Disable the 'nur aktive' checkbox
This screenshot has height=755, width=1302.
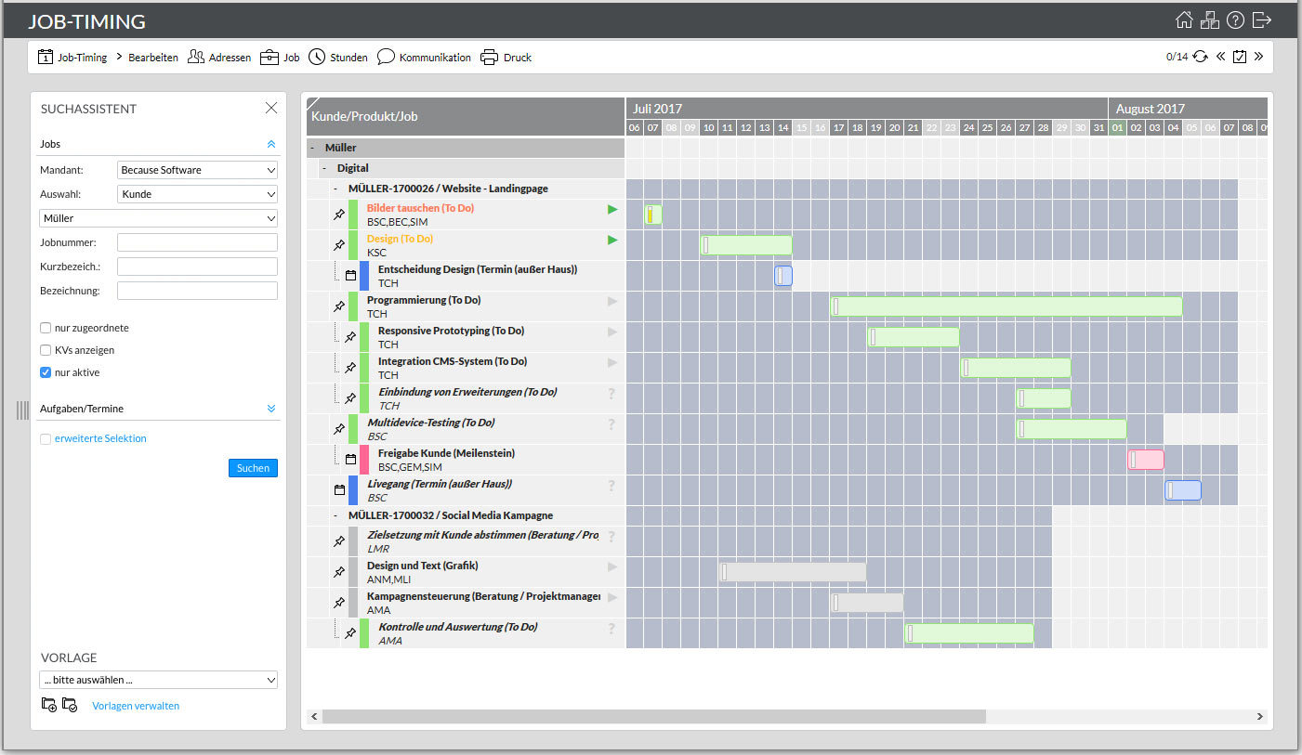pos(45,371)
